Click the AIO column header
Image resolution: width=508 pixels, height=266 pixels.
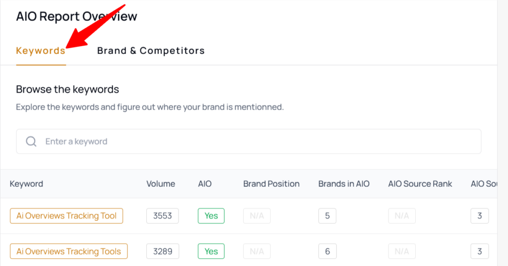[x=204, y=184]
